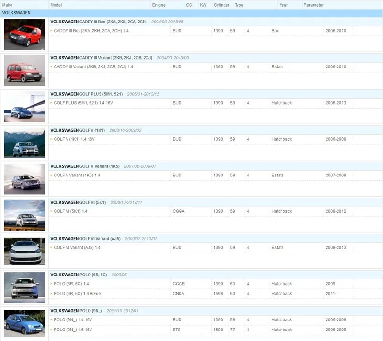This screenshot has width=383, height=341.
Task: Select the POLO (6R, 6C) 1.6 BiFuel row
Action: pos(215,294)
